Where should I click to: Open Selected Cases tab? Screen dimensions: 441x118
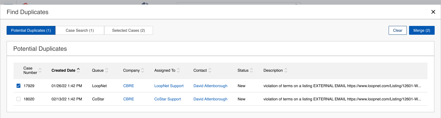(128, 30)
